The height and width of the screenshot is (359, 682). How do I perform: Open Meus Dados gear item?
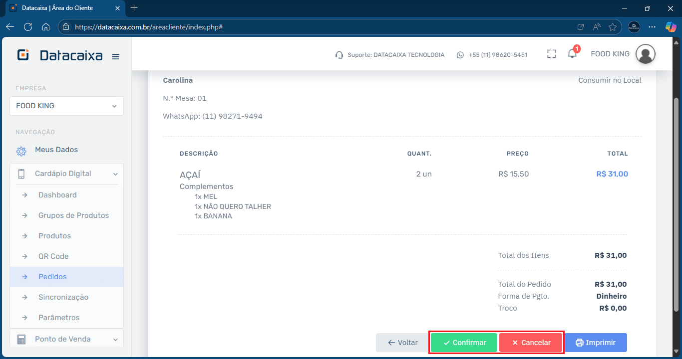[56, 150]
